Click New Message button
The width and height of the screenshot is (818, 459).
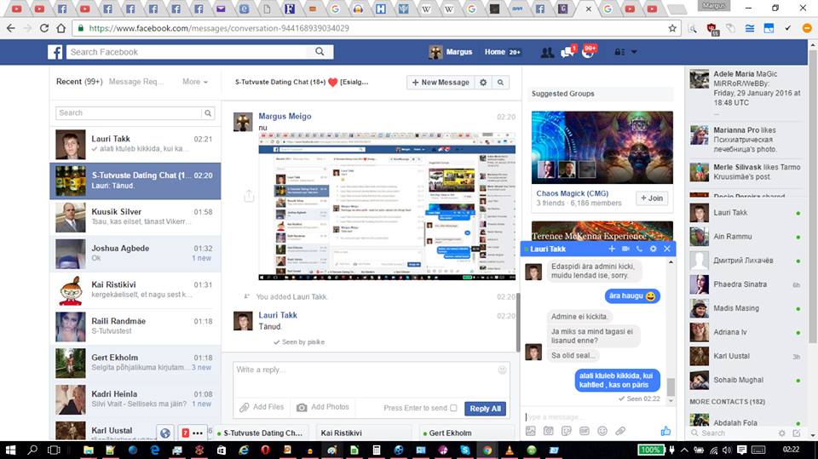pyautogui.click(x=441, y=83)
